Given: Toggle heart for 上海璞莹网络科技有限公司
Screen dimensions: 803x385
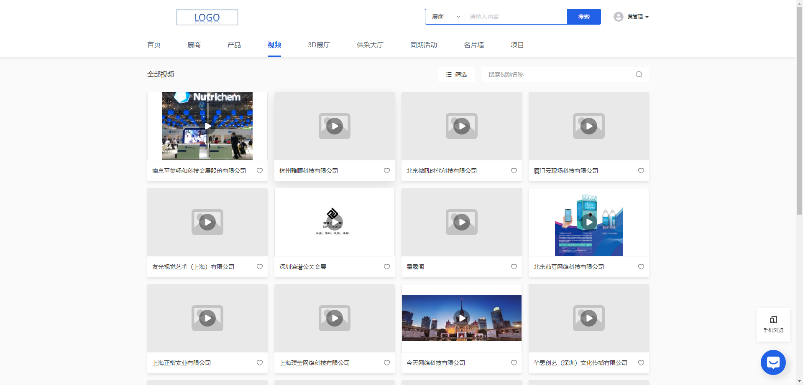Looking at the screenshot, I should [x=387, y=363].
